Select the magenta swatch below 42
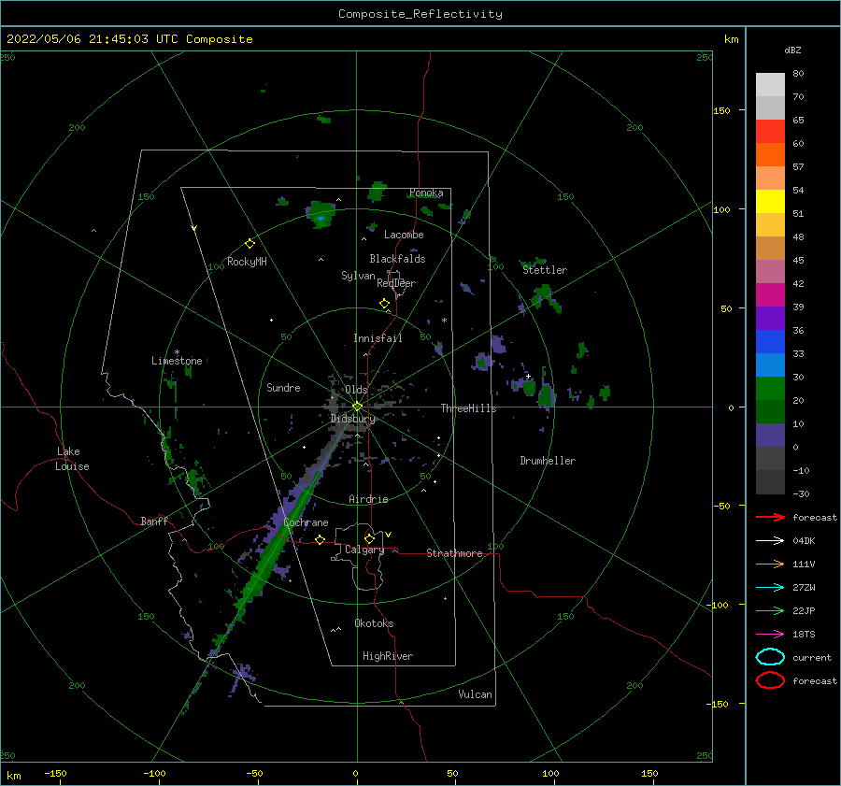Image resolution: width=841 pixels, height=786 pixels. pos(770,295)
